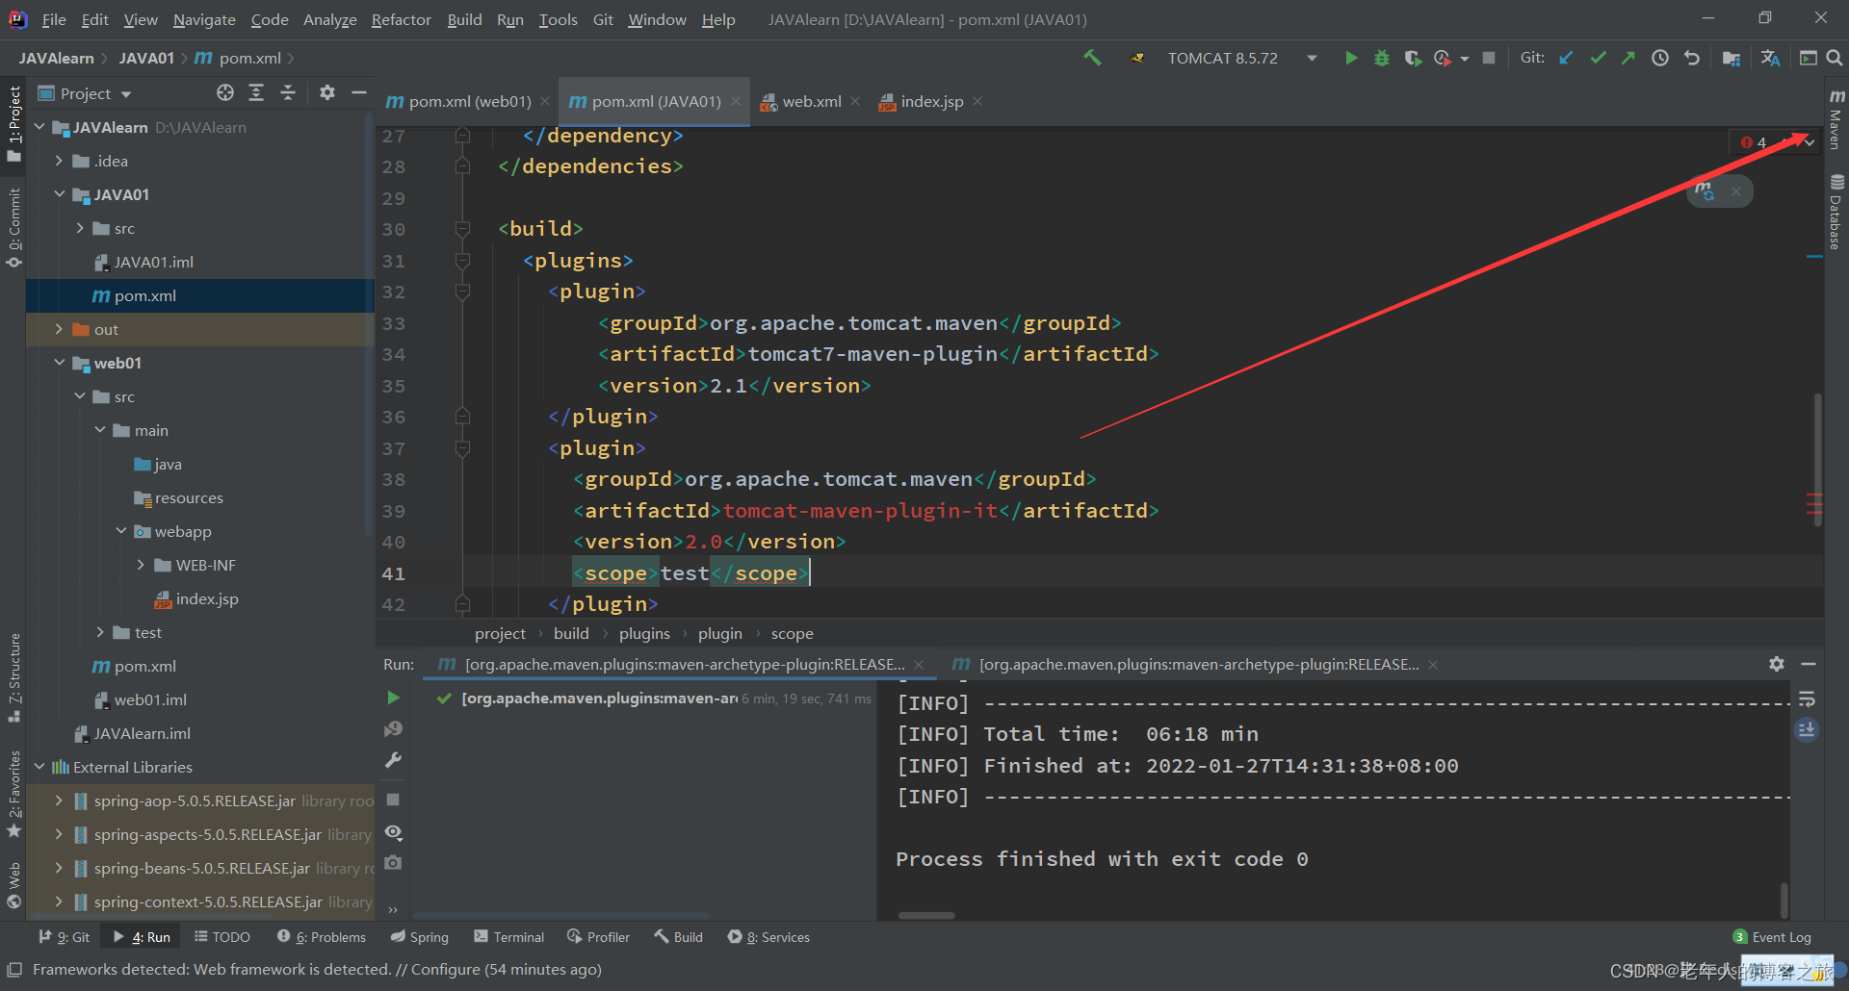
Task: Rerun the Maven task in the Run panel
Action: [x=393, y=698]
